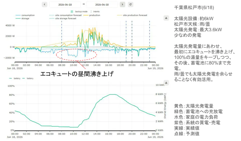
Task: Click the 太陽光設備:約6kW line
Action: click(x=194, y=19)
